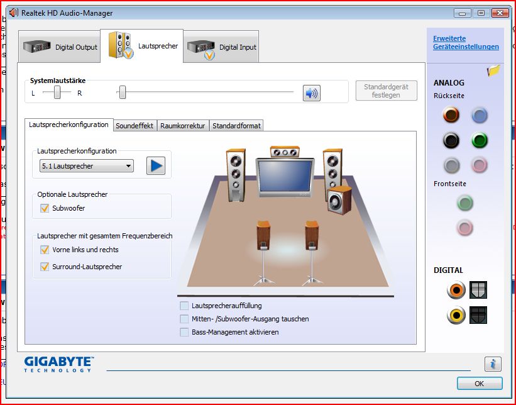Click the pink front panel jack

[465, 228]
